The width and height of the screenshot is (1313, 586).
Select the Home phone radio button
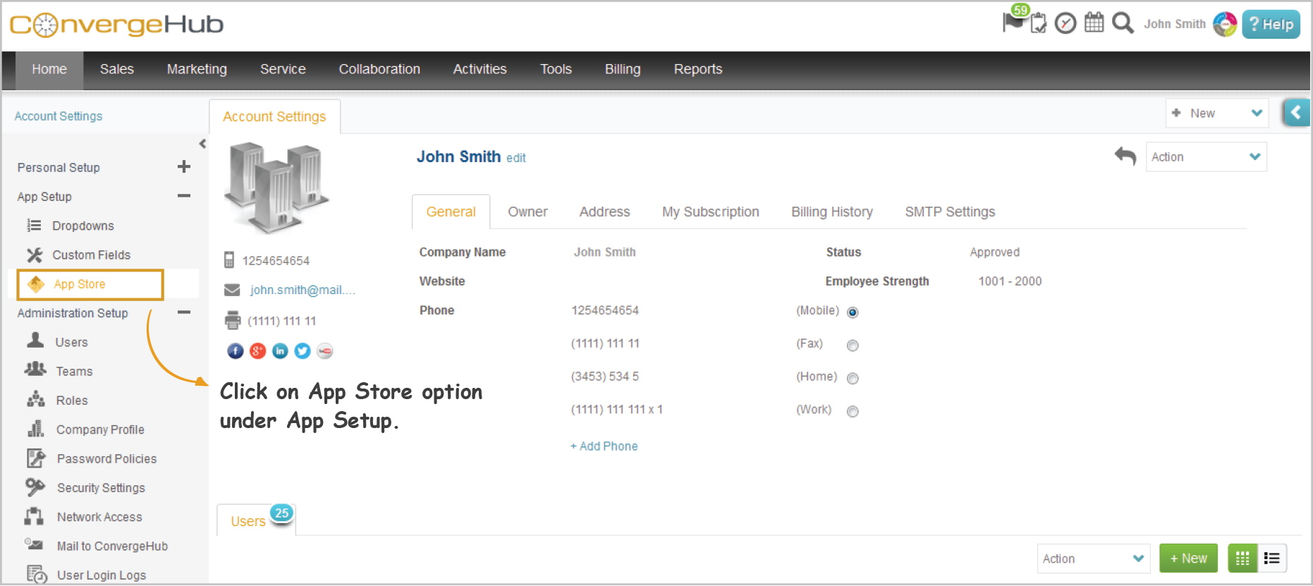point(853,379)
